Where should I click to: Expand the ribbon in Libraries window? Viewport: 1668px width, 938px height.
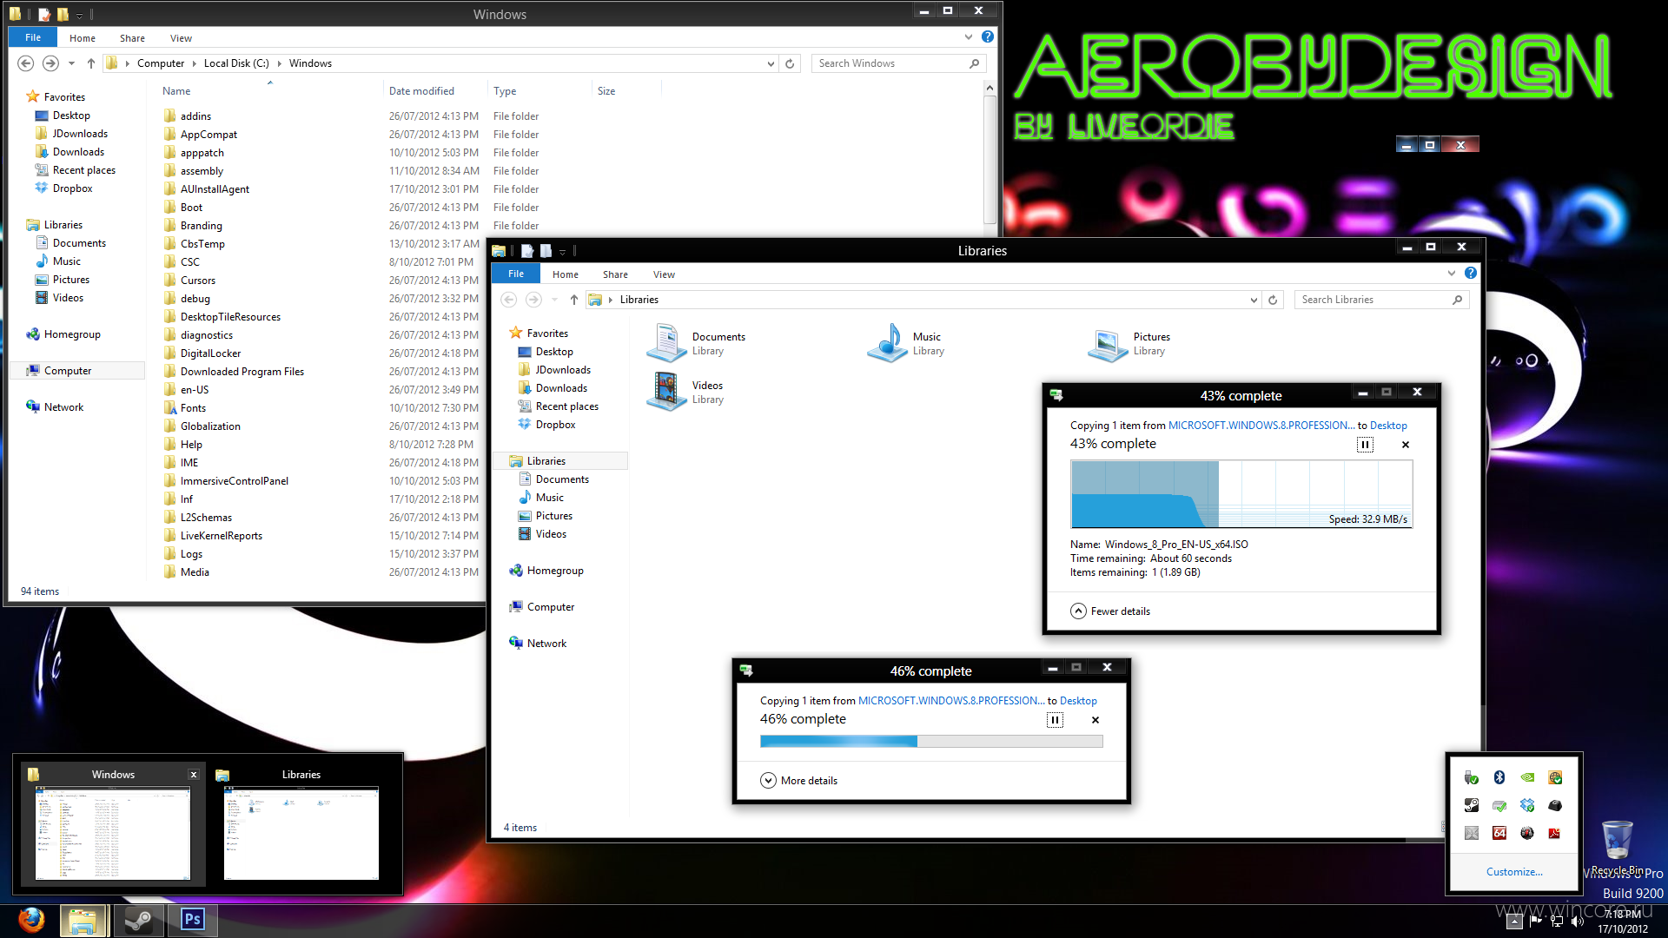[1452, 273]
